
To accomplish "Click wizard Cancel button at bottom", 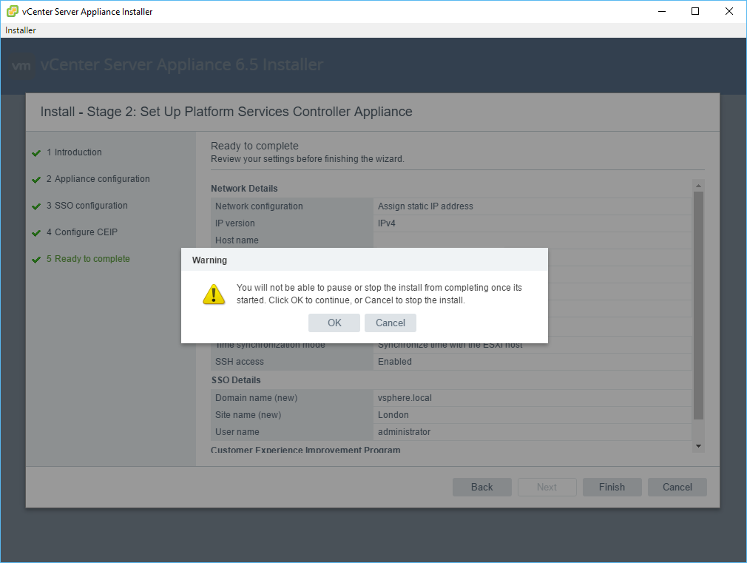I will 677,487.
